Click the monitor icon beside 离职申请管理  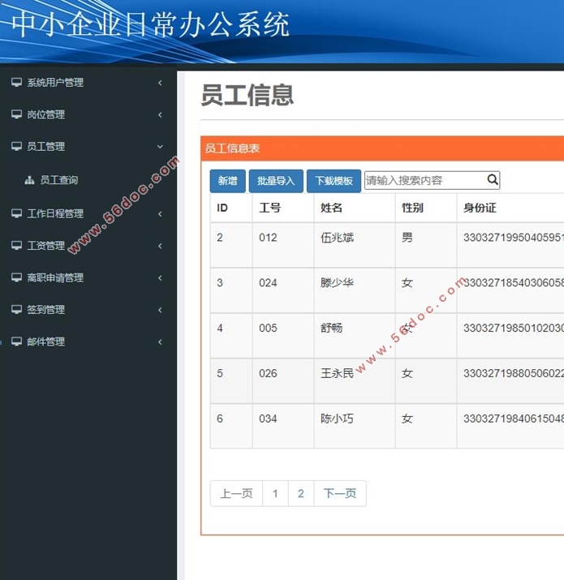coord(16,278)
